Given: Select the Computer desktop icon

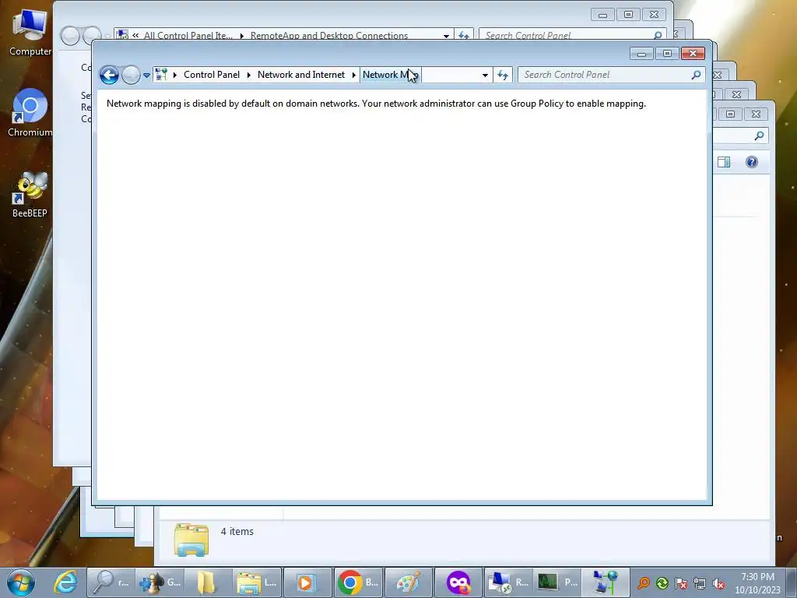Looking at the screenshot, I should pos(30,33).
